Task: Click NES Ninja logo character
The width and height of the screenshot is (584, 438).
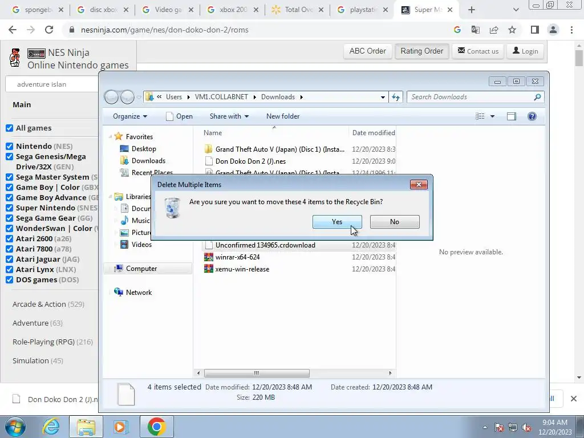Action: (x=15, y=58)
